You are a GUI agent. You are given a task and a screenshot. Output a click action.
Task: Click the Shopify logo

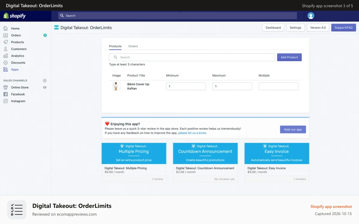[15, 16]
